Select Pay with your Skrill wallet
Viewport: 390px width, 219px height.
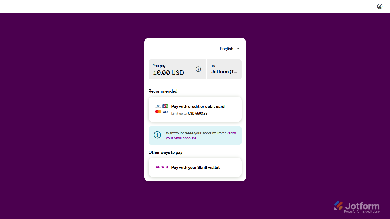(x=195, y=167)
